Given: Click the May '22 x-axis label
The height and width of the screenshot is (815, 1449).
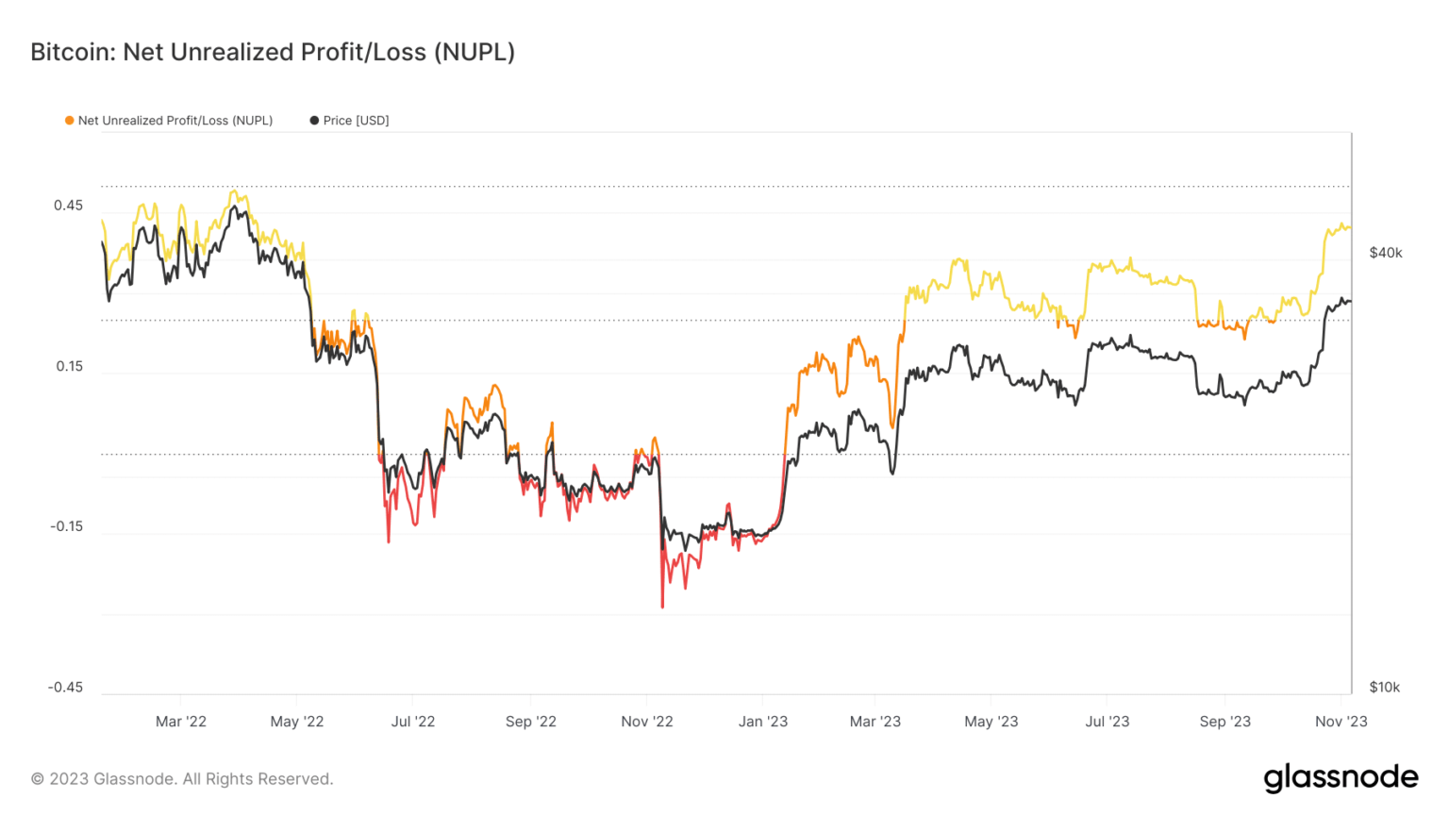Looking at the screenshot, I should click(x=296, y=722).
